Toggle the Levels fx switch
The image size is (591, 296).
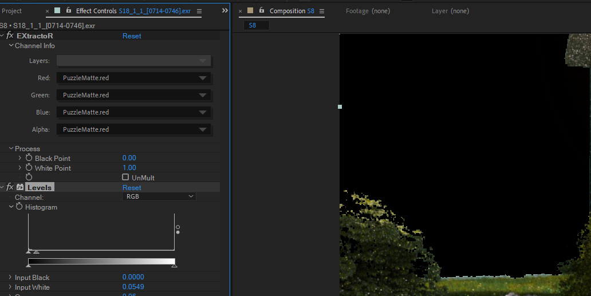pyautogui.click(x=10, y=187)
